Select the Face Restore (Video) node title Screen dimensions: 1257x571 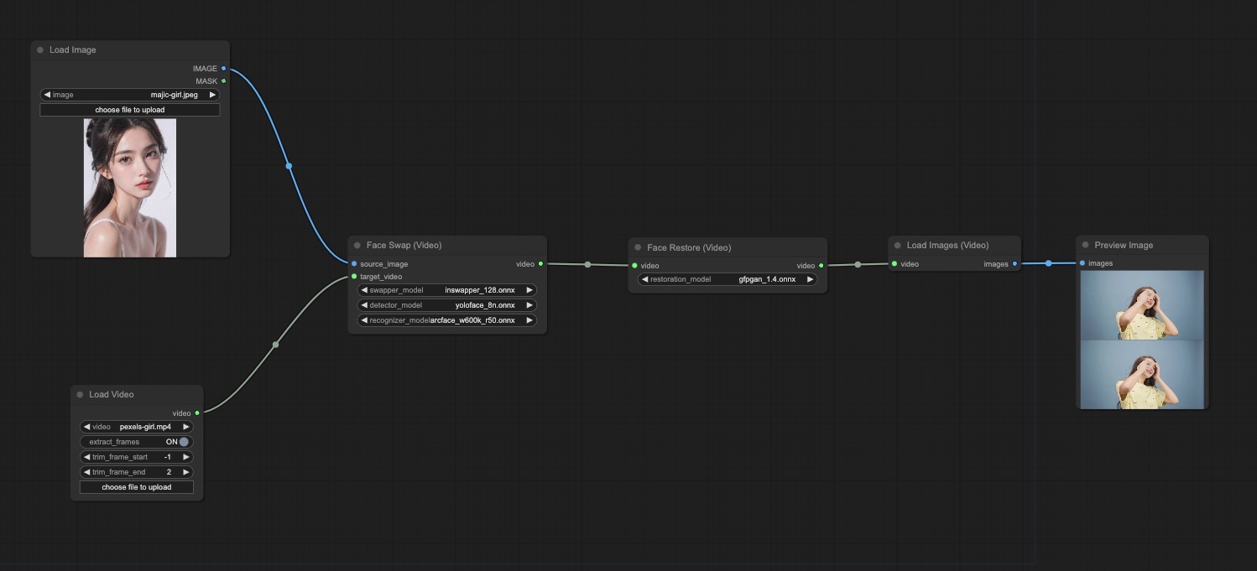(x=689, y=248)
